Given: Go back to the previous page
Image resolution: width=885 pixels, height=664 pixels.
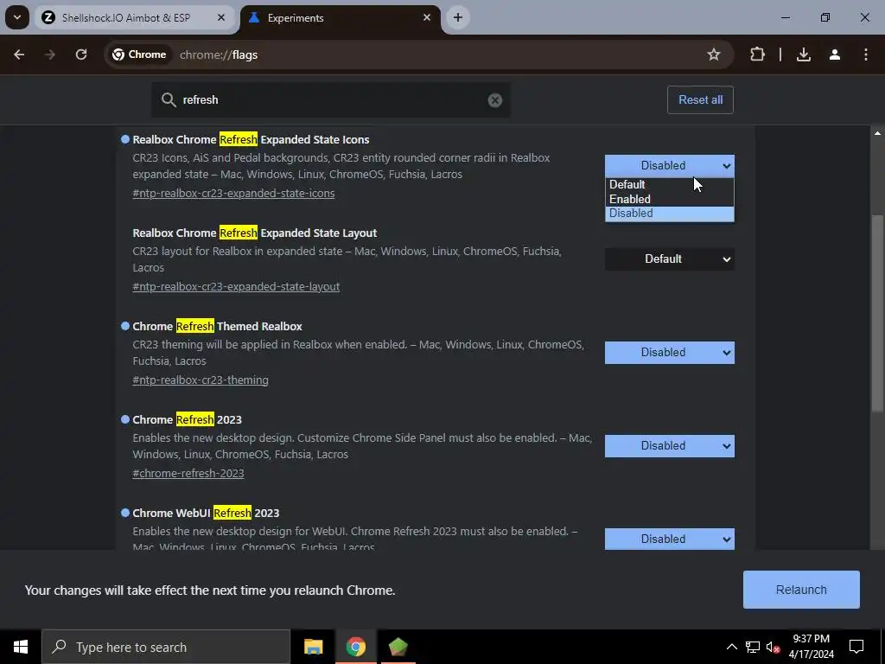Looking at the screenshot, I should [x=19, y=54].
